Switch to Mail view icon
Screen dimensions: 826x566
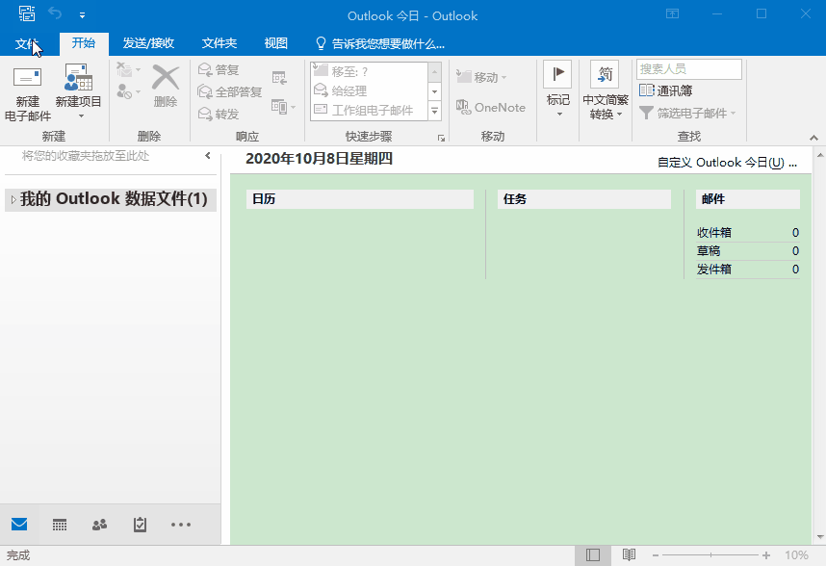19,525
